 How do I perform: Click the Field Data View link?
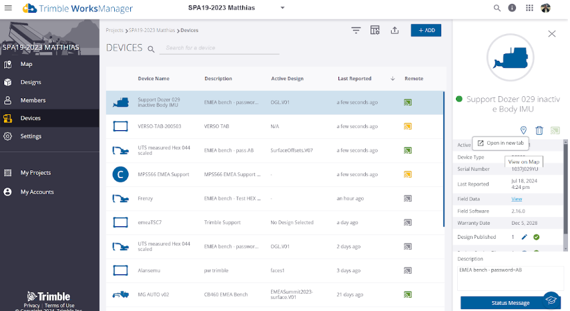click(x=517, y=199)
